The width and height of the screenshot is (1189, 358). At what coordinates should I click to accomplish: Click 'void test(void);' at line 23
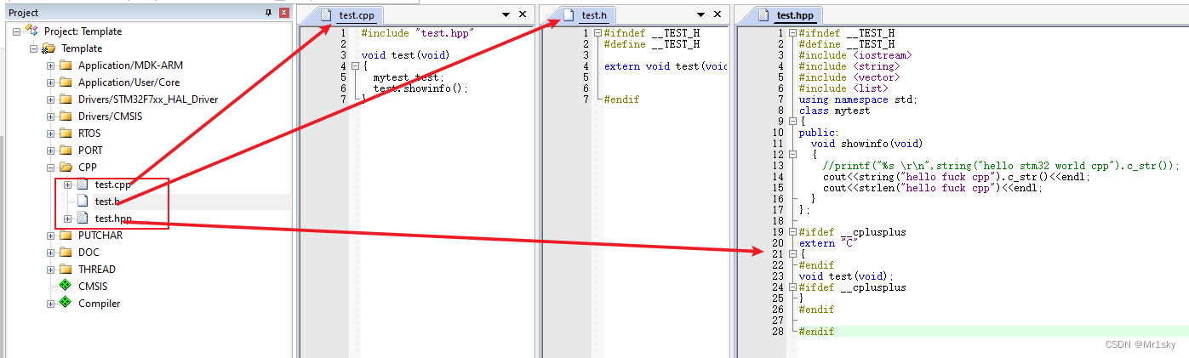point(846,276)
